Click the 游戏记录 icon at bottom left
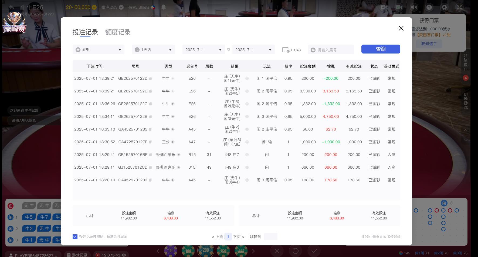 click(x=69, y=255)
